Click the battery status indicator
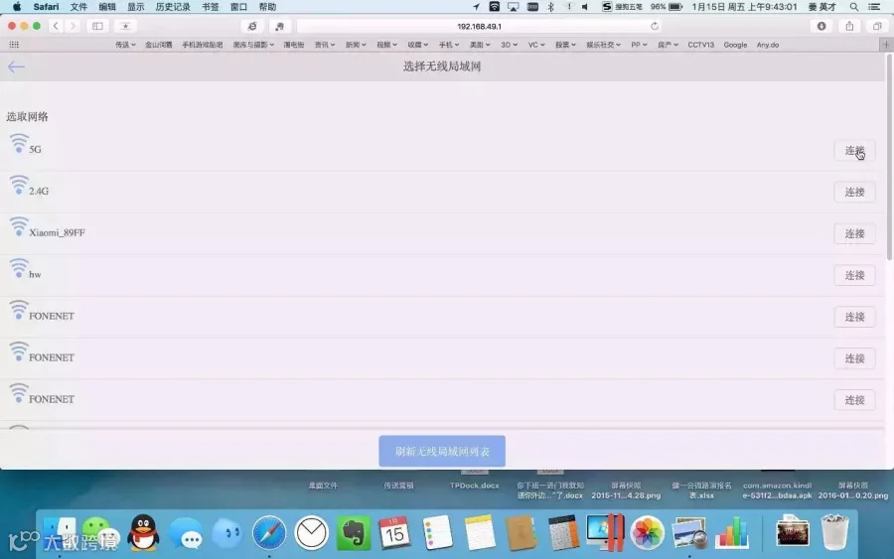This screenshot has width=894, height=559. point(675,7)
